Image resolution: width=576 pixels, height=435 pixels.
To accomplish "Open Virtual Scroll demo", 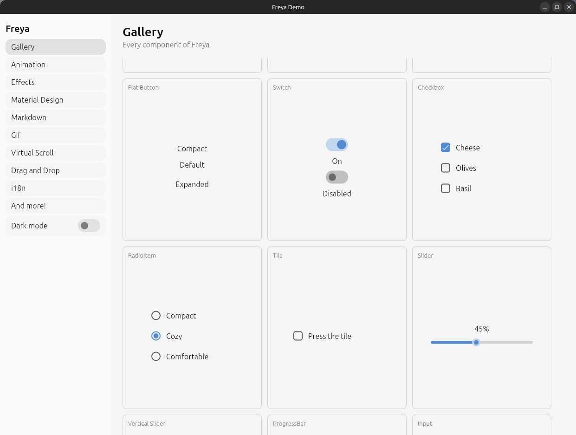I will pyautogui.click(x=56, y=153).
